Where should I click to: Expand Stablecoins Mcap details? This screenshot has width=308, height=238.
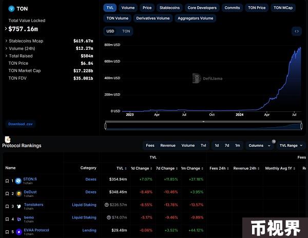coord(6,41)
